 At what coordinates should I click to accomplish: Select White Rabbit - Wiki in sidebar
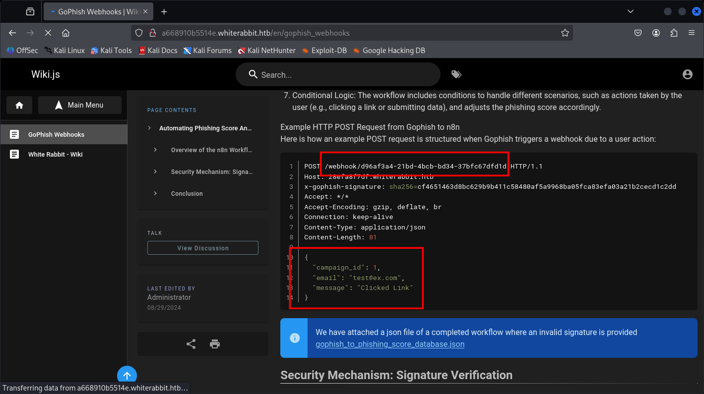[x=55, y=154]
